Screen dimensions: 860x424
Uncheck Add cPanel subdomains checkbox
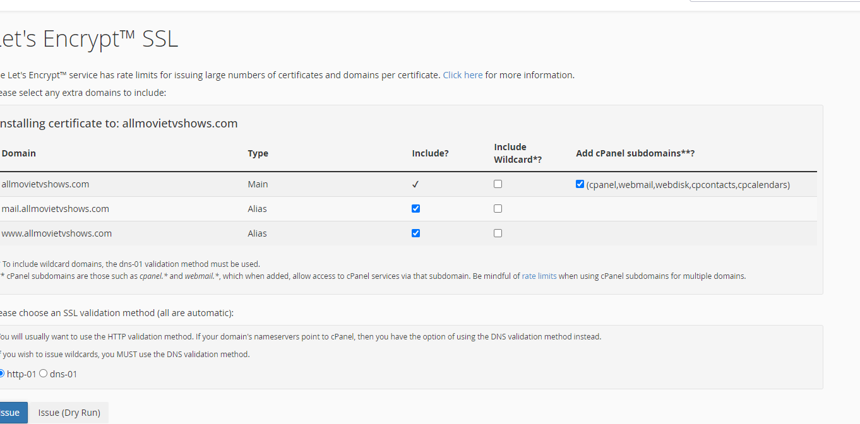(580, 184)
